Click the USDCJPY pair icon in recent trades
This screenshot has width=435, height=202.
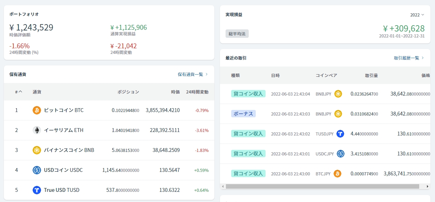340,154
